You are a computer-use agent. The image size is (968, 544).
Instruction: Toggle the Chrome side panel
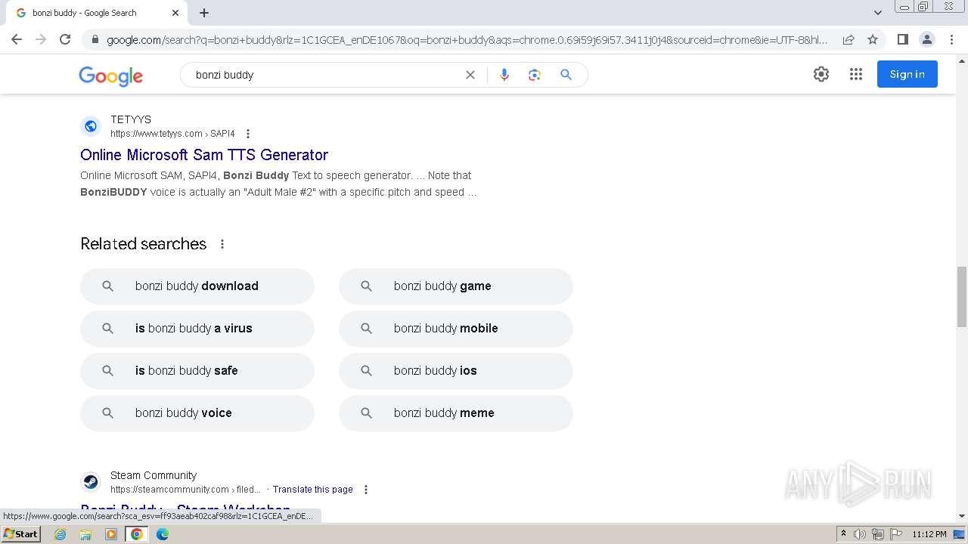coord(902,39)
